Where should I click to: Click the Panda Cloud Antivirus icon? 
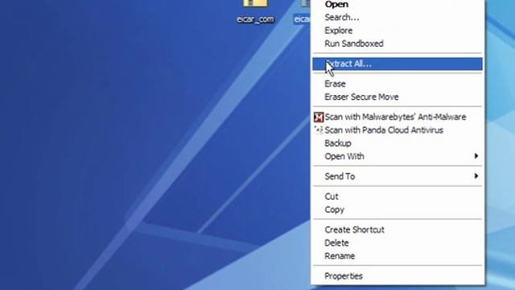pyautogui.click(x=319, y=130)
